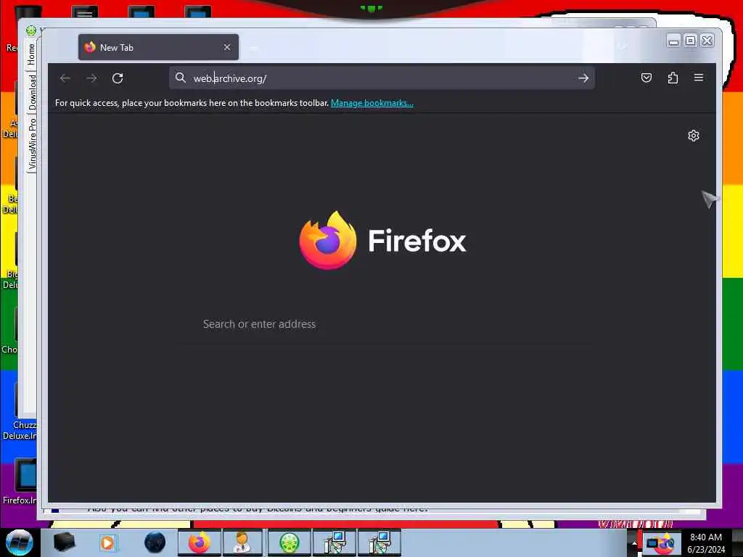Reload the page in Firefox
The height and width of the screenshot is (557, 743).
(118, 78)
